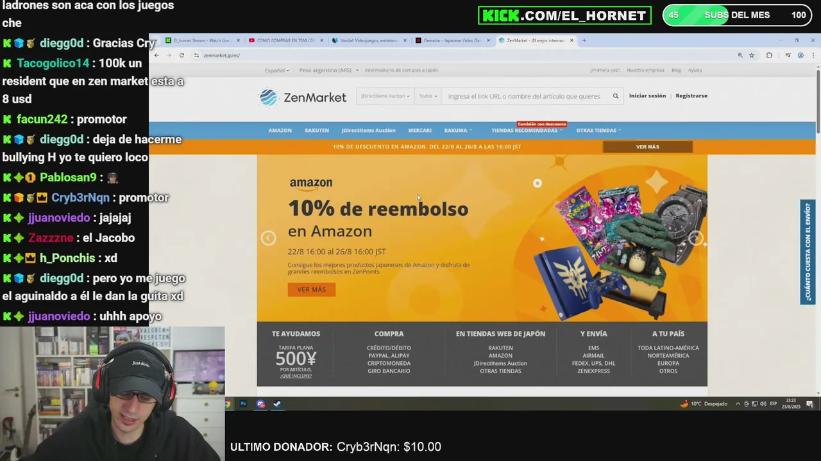Click the search magnifier icon in ZenMarket search
Viewport: 821px width, 461px height.
pos(615,96)
